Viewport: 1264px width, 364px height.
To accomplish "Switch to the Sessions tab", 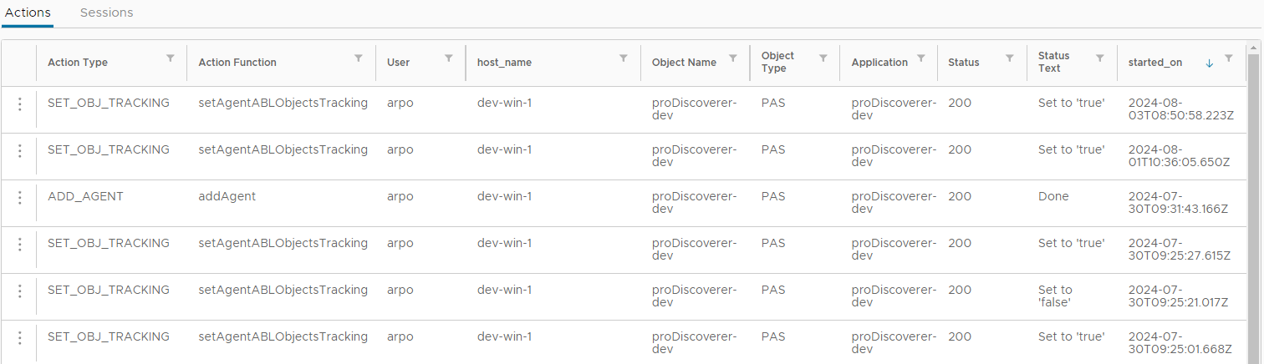I will (x=106, y=13).
